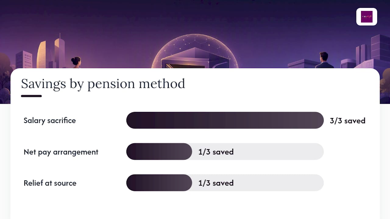
Task: Click the empty grey portion of Net pay bar
Action: pos(278,151)
